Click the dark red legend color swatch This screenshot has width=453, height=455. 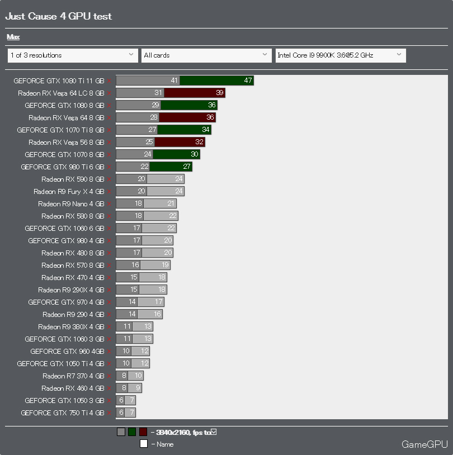click(143, 432)
